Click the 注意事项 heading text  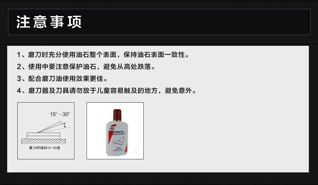pos(49,22)
